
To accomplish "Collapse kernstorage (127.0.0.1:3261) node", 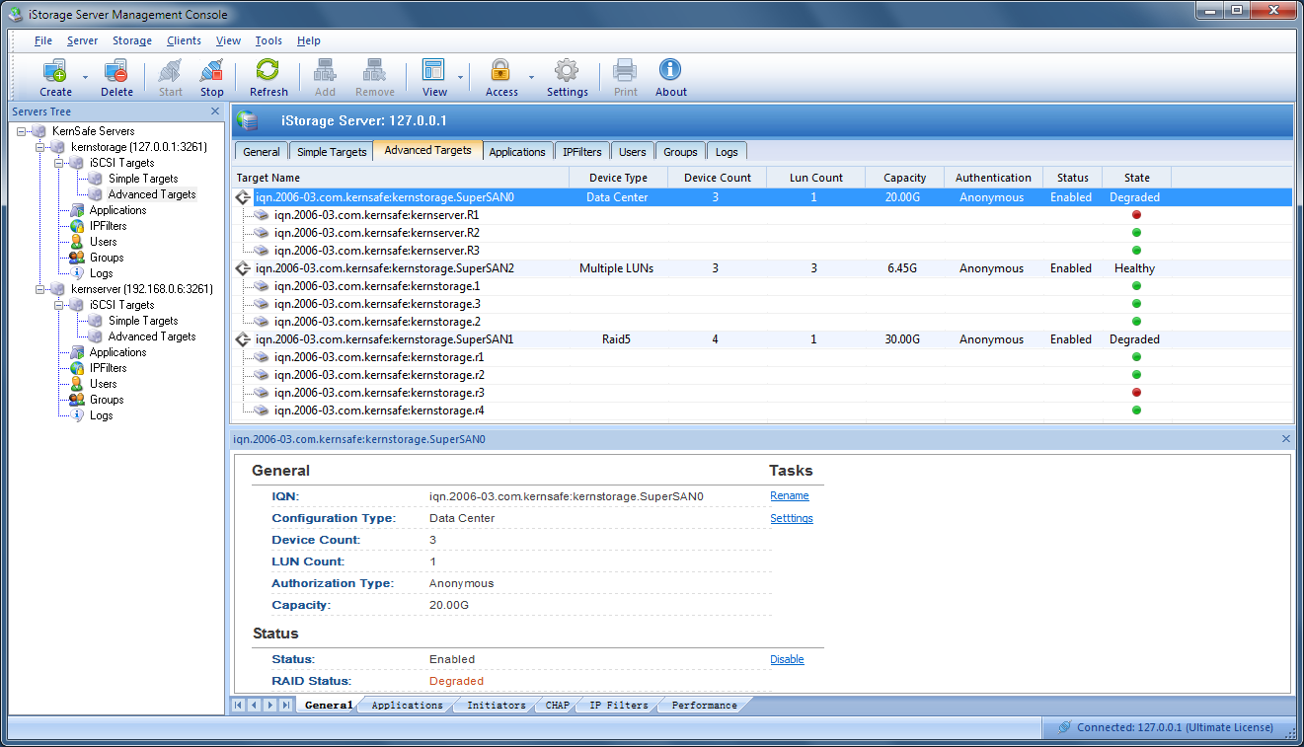I will (40, 147).
